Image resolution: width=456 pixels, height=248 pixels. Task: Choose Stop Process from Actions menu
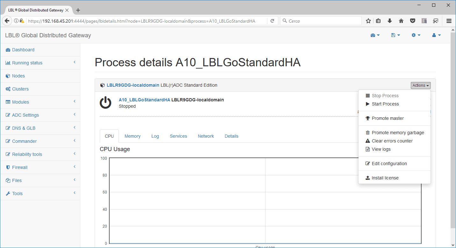click(394, 96)
